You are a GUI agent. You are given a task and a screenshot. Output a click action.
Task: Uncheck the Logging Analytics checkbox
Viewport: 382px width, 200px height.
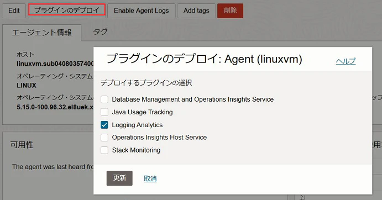pos(104,125)
